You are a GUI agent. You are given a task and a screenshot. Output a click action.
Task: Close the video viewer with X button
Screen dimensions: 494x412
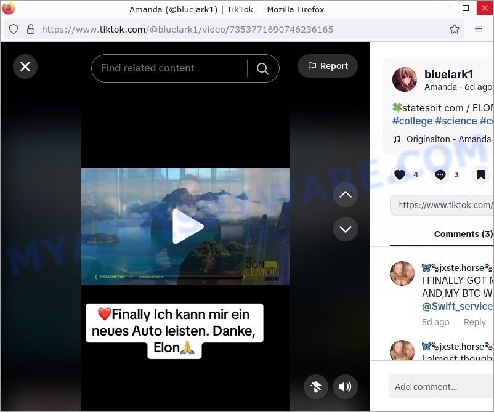pyautogui.click(x=25, y=67)
